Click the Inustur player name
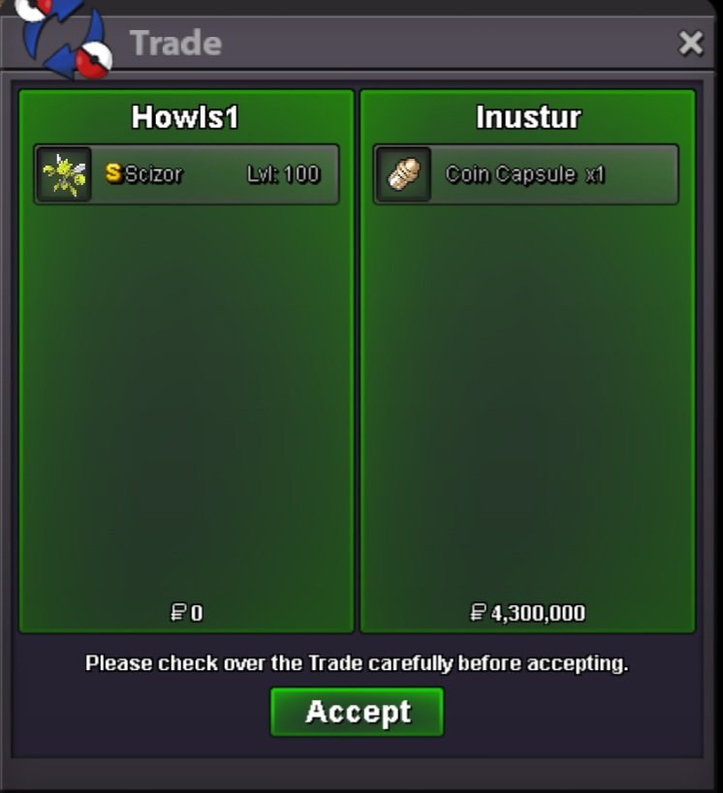This screenshot has width=723, height=793. point(528,117)
